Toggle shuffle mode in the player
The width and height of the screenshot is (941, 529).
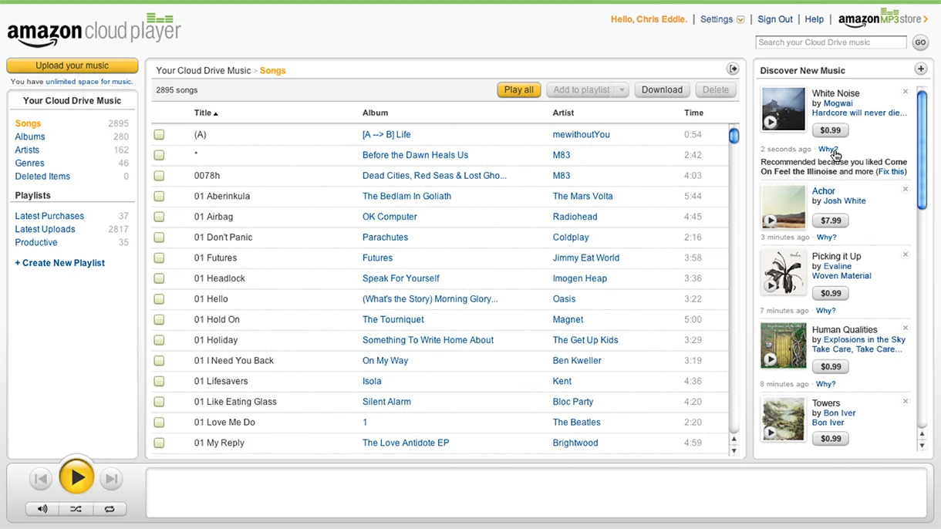76,509
